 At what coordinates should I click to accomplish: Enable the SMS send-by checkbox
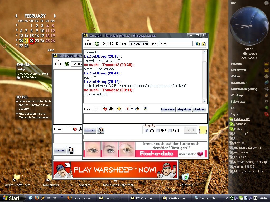point(158,130)
